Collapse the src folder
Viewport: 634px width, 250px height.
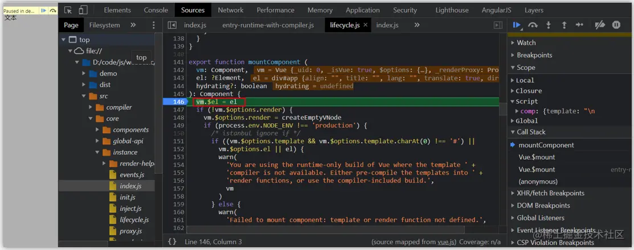tap(84, 96)
